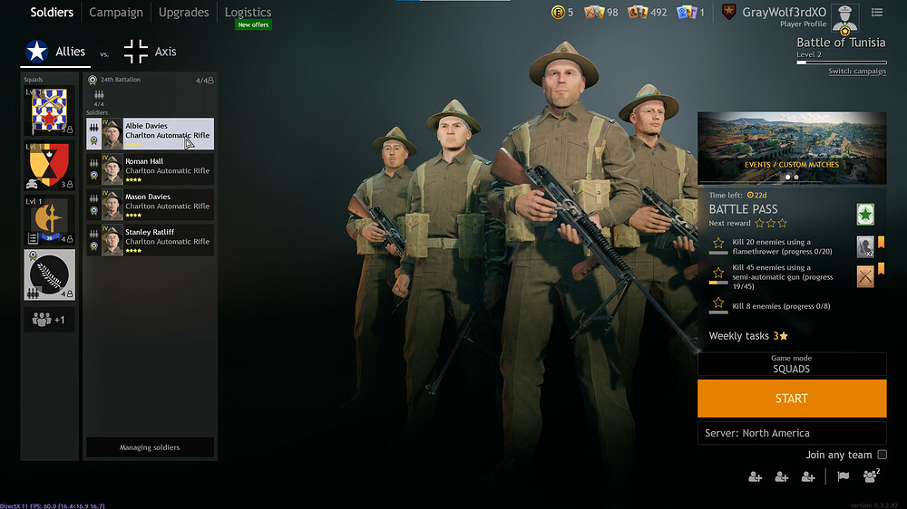Select the black circle fern emblem squad

click(x=49, y=275)
